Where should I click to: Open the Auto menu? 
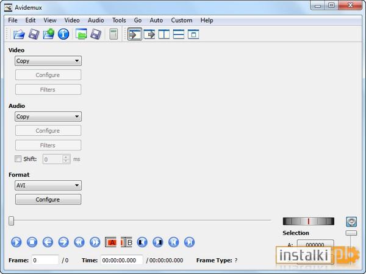156,20
